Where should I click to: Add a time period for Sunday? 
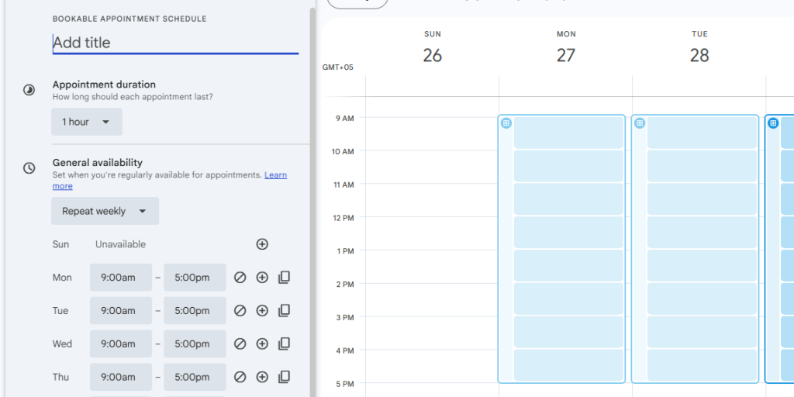click(x=262, y=244)
